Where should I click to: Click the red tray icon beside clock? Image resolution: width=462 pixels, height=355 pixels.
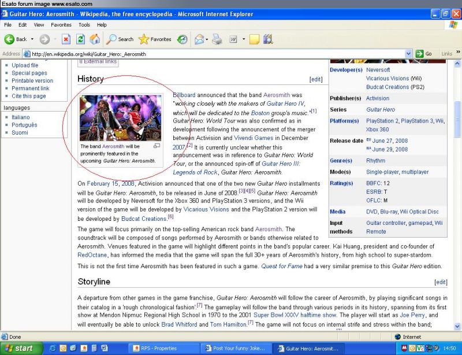404,348
